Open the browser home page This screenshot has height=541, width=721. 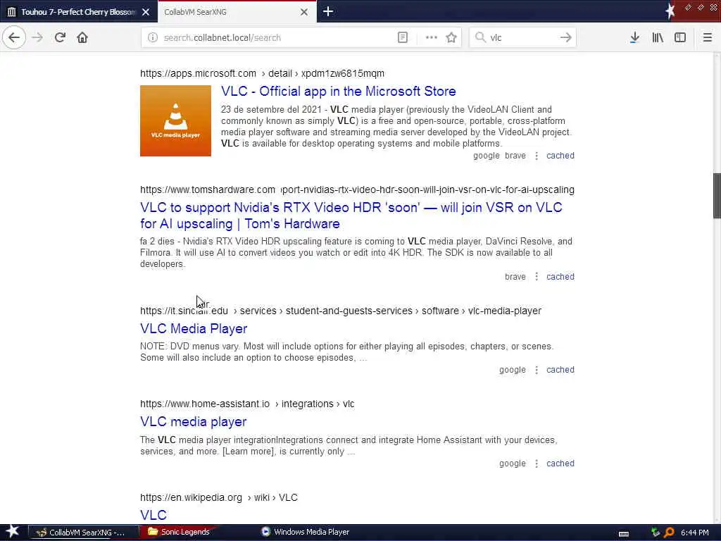pyautogui.click(x=82, y=37)
